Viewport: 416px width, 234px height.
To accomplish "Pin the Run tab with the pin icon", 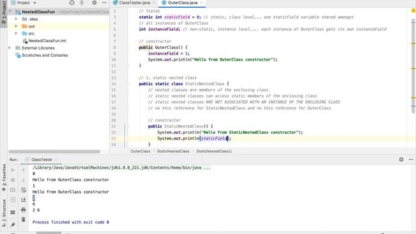I will 13,225.
